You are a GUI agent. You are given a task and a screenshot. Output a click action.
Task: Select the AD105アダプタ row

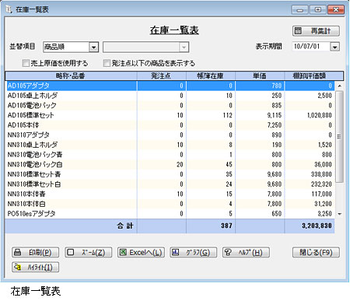(x=170, y=86)
